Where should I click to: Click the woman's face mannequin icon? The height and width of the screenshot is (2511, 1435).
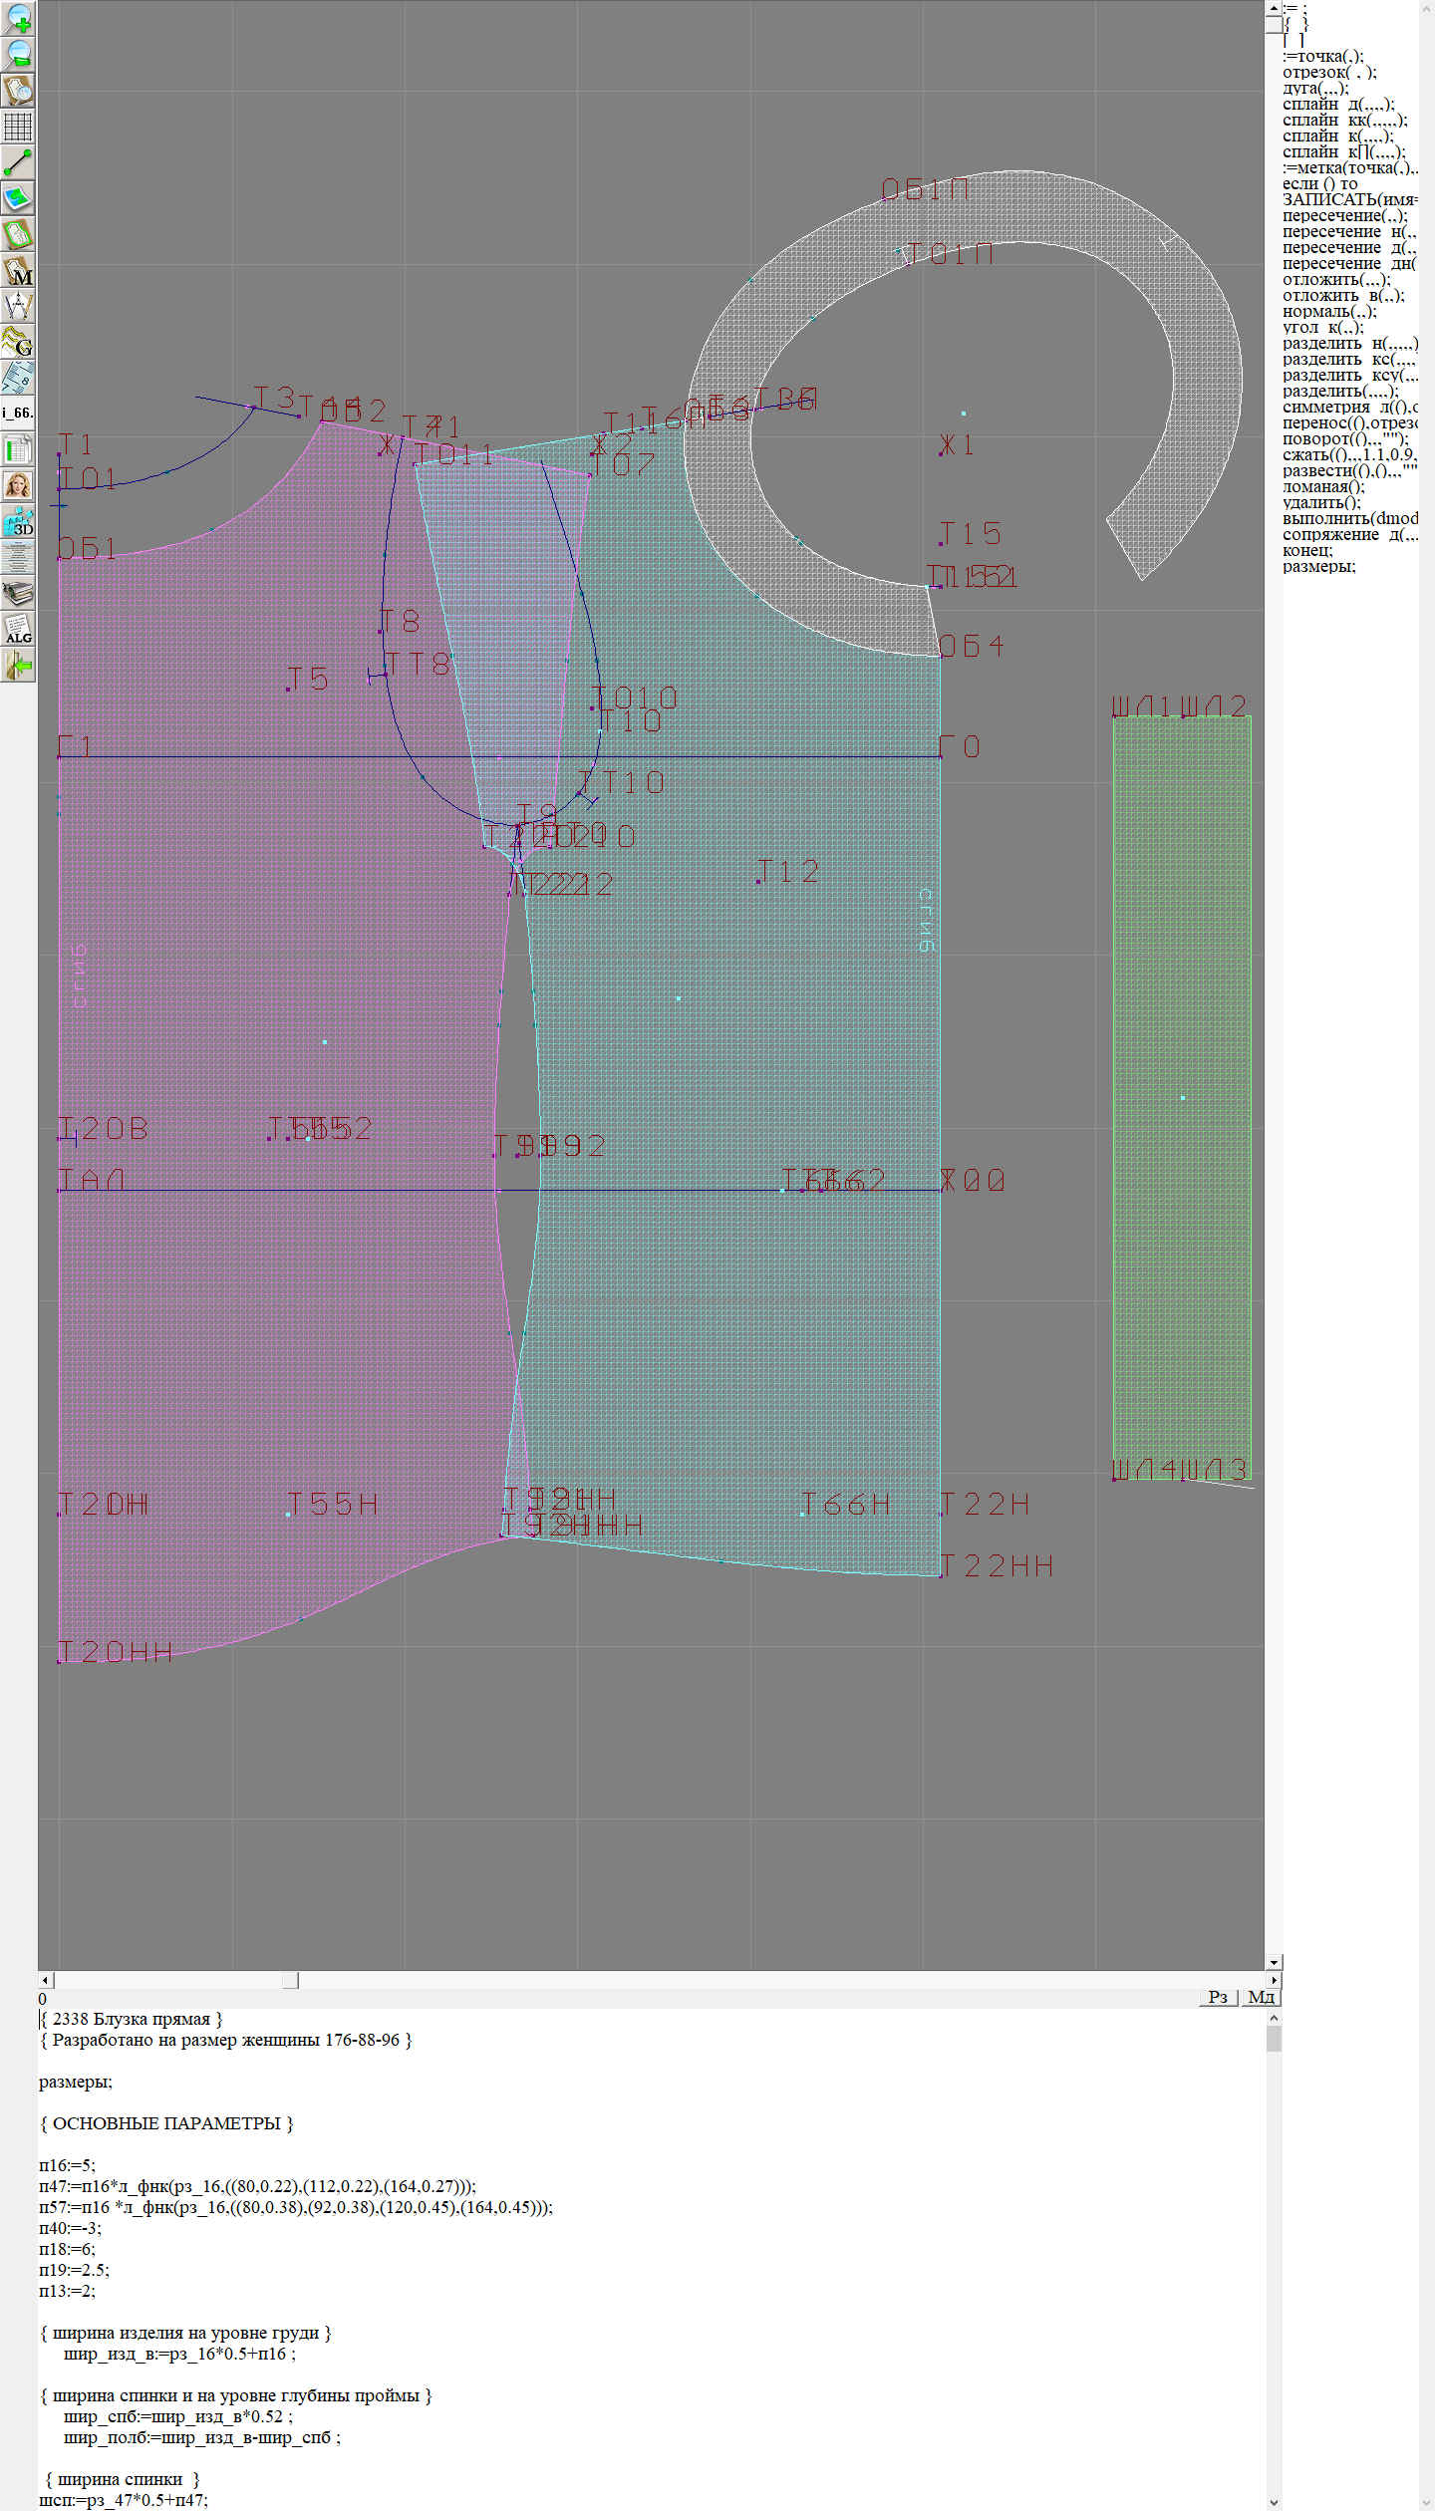(18, 485)
